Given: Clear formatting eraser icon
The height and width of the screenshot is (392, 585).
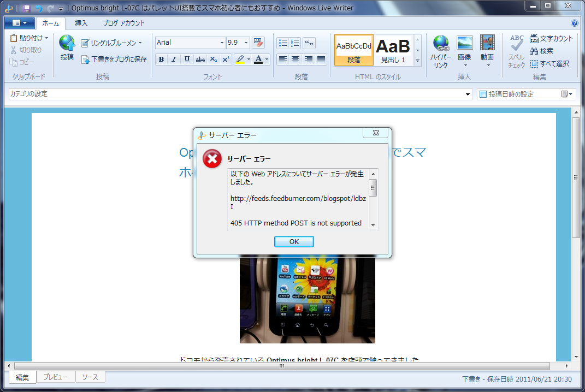Looking at the screenshot, I should coord(258,43).
